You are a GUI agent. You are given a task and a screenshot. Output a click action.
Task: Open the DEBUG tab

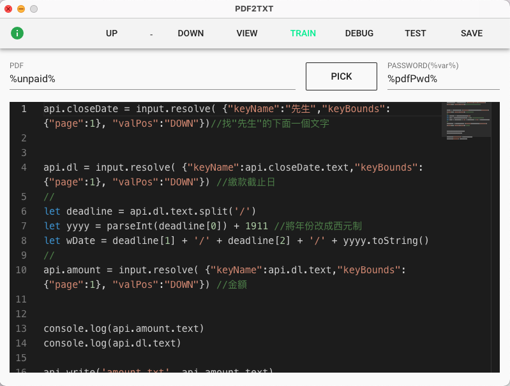click(359, 33)
